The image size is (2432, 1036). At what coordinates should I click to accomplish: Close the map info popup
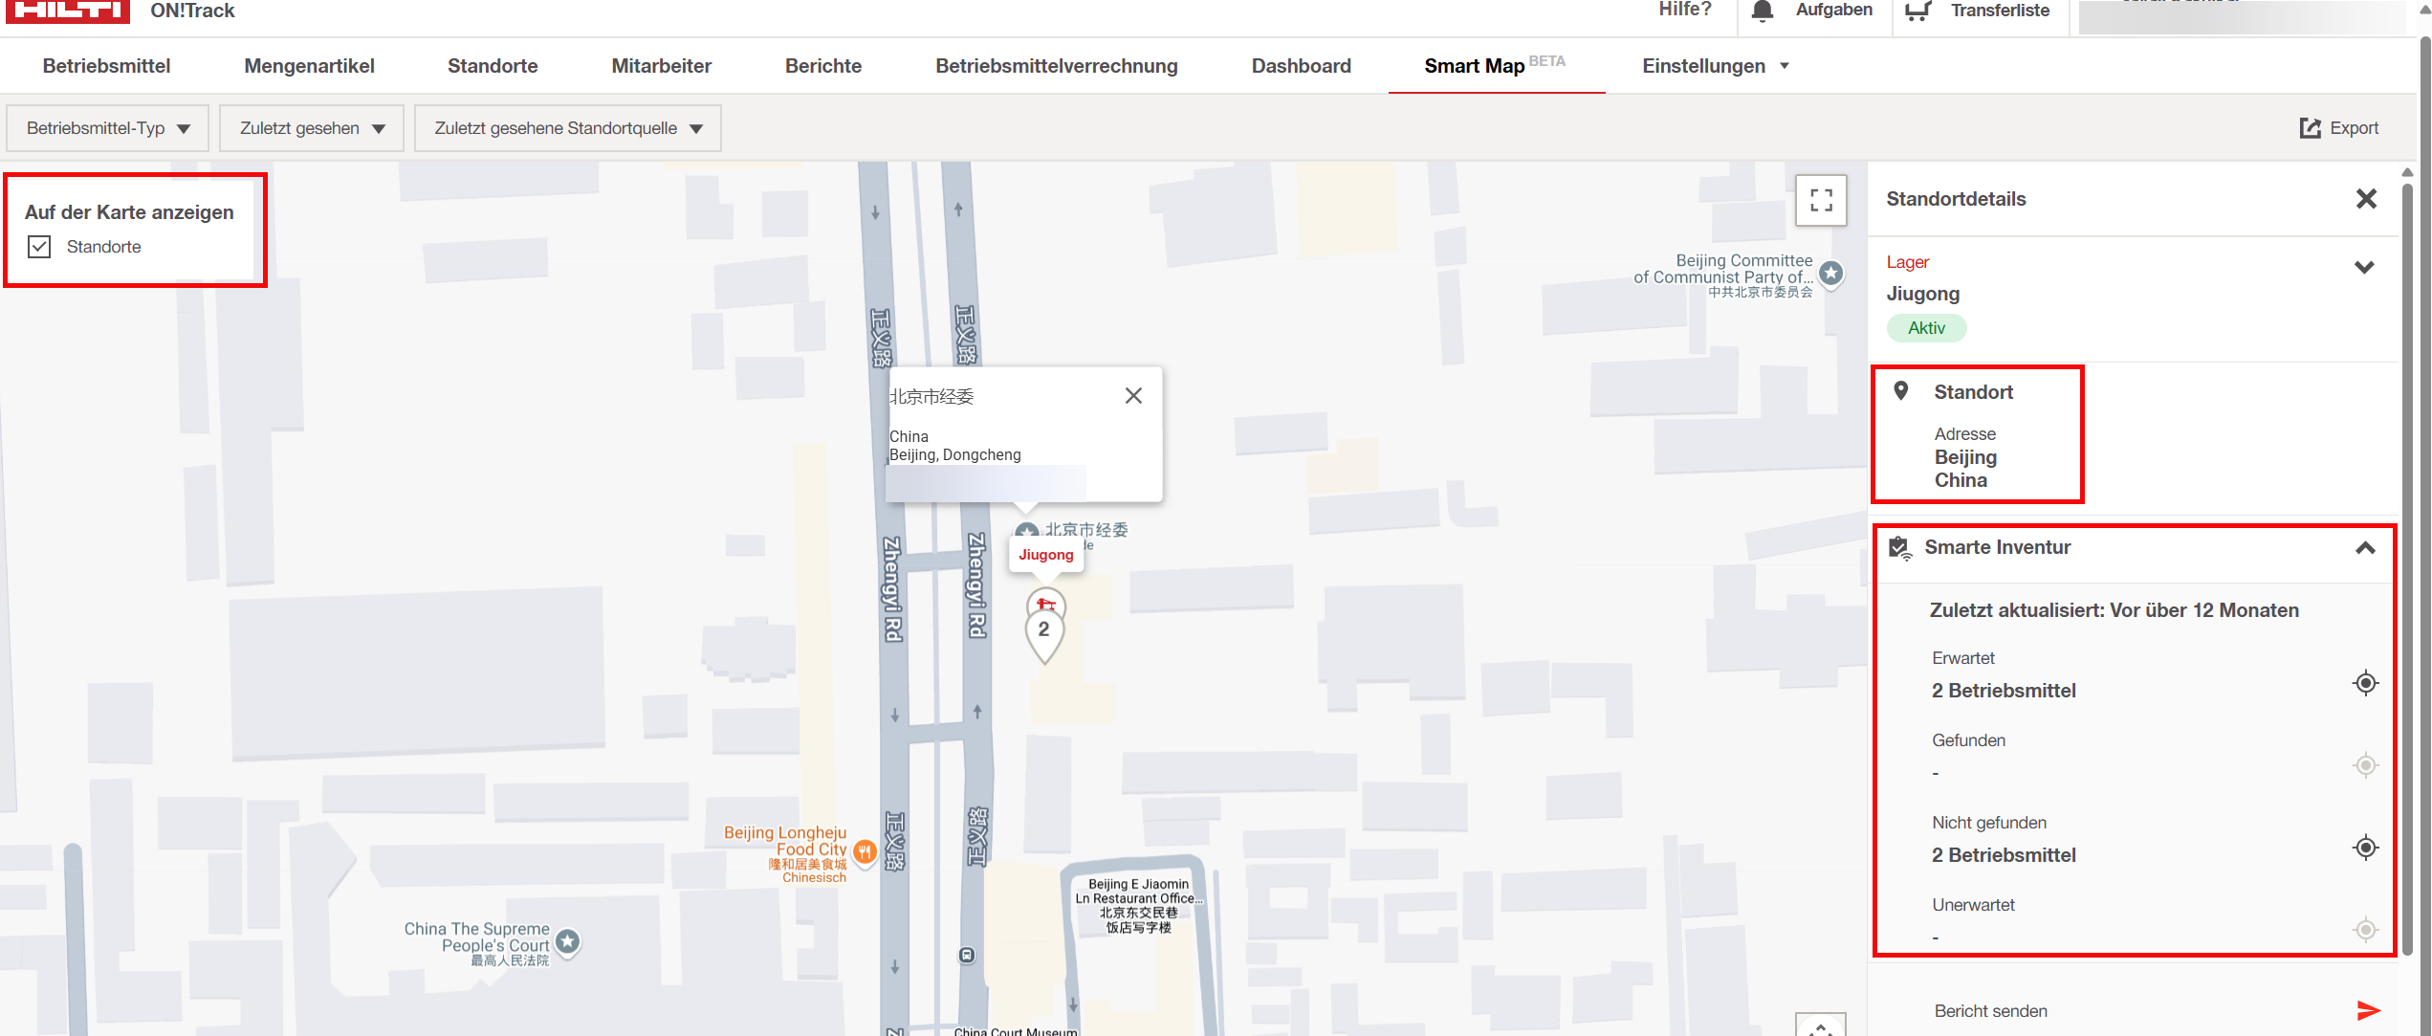point(1133,396)
